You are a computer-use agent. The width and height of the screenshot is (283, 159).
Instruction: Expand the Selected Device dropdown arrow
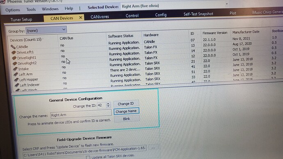point(227,4)
